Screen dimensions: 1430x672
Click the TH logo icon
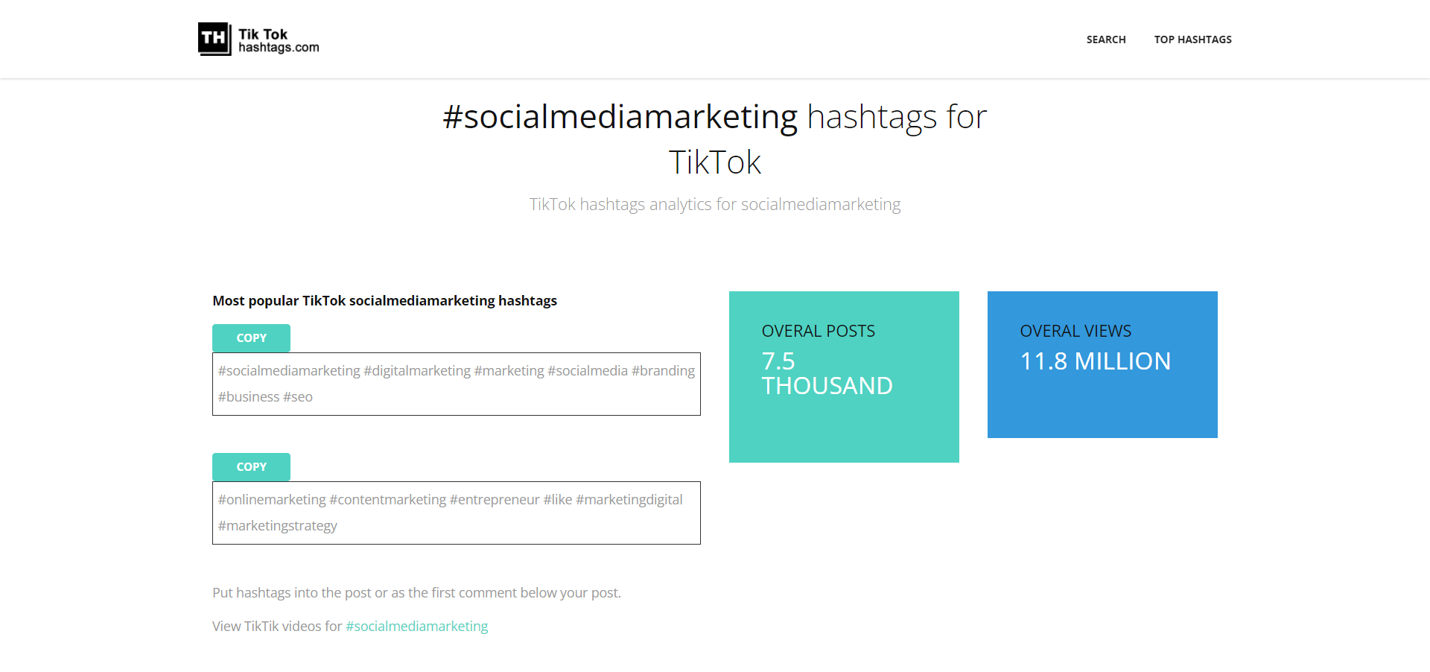214,39
